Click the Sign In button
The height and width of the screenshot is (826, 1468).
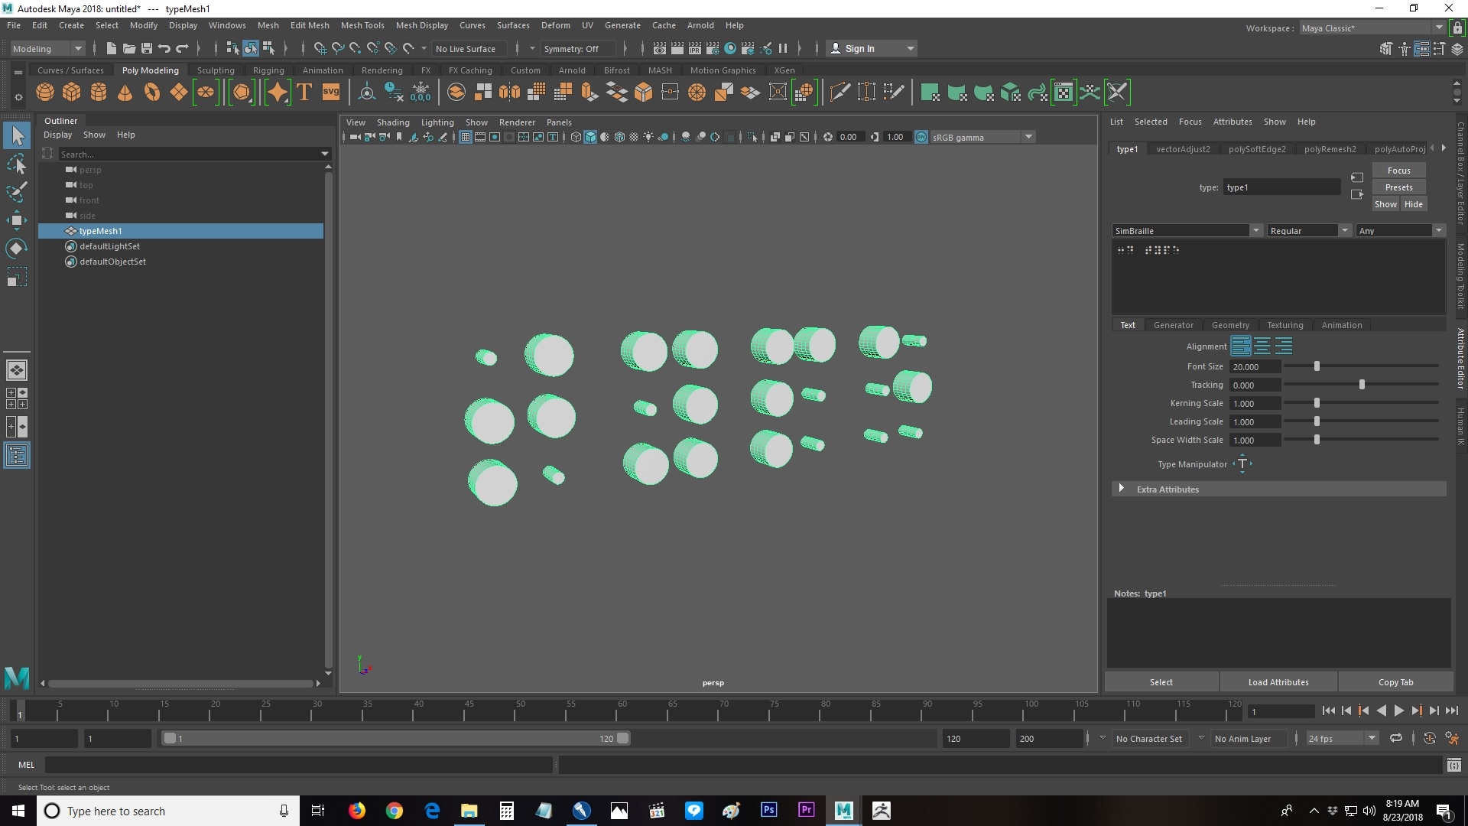pos(872,48)
